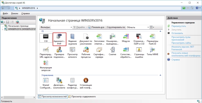Click the address bar showing WINSERV2016
This screenshot has height=103, width=202.
[97, 8]
